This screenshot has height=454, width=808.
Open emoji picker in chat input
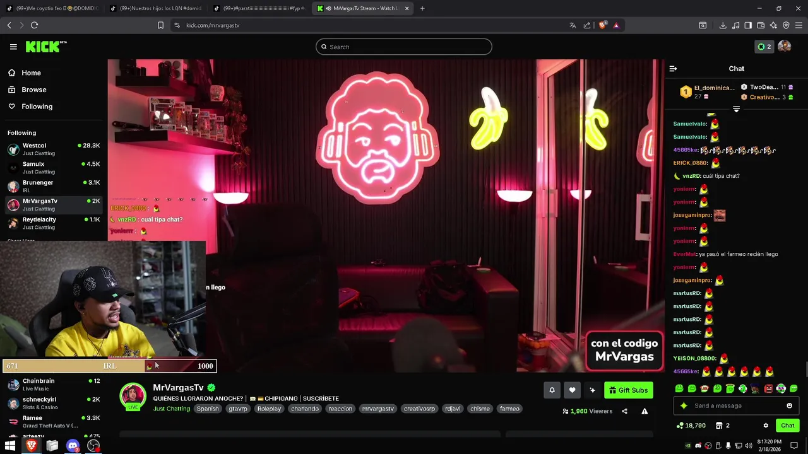pos(789,405)
